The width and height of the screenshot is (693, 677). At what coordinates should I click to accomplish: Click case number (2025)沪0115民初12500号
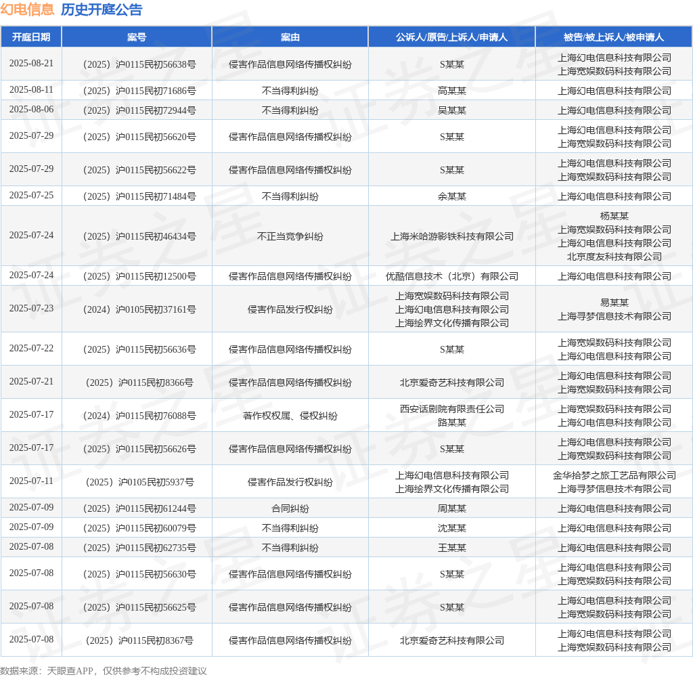point(139,276)
